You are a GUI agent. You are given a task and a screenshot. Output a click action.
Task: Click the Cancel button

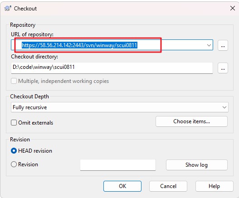pos(168,186)
